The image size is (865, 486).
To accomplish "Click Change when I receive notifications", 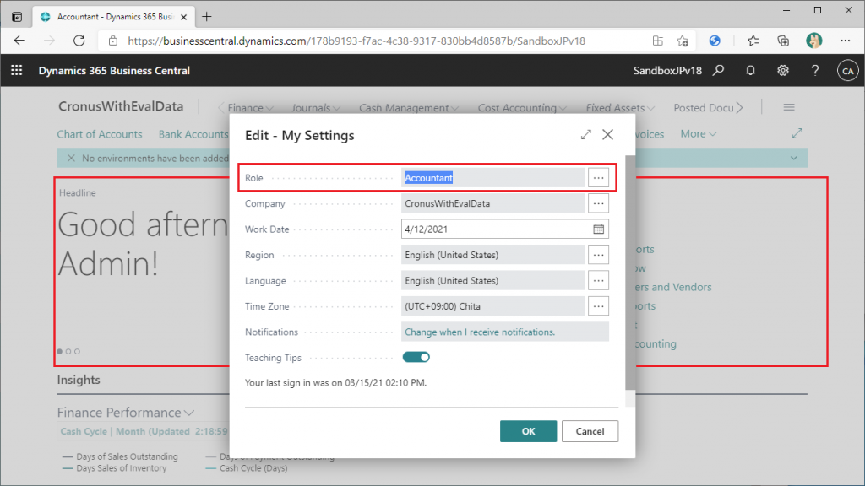I will point(480,332).
